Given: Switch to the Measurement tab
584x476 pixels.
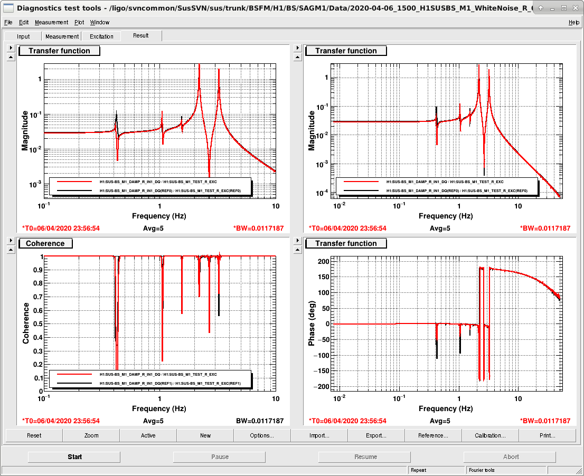Looking at the screenshot, I should point(62,36).
